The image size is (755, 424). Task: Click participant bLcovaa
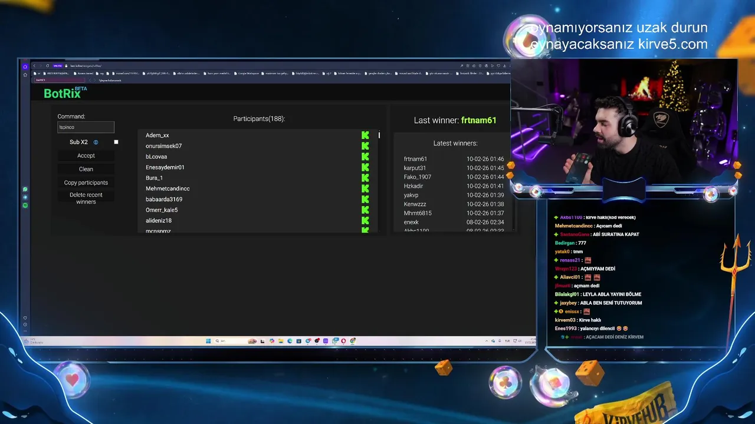[x=156, y=157]
